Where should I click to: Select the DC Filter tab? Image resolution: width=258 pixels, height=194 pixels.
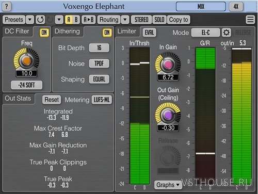click(17, 31)
